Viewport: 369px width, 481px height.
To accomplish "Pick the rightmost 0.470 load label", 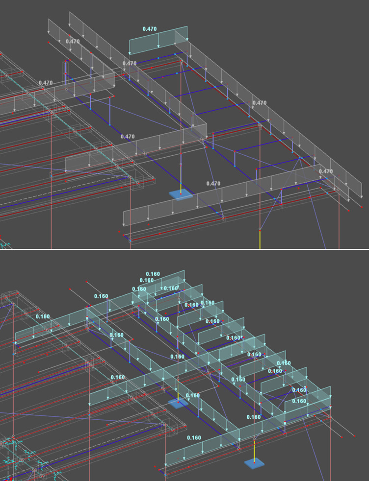I will tap(326, 171).
